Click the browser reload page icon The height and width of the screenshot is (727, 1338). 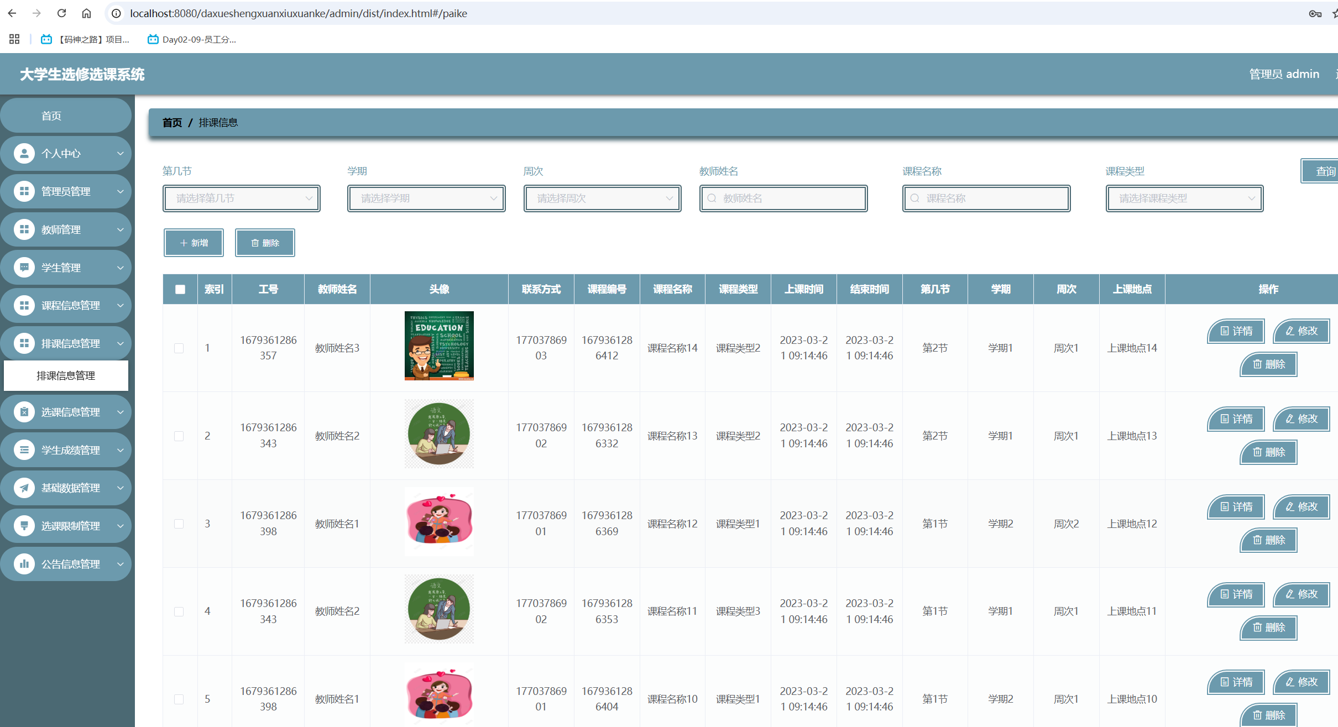point(61,13)
